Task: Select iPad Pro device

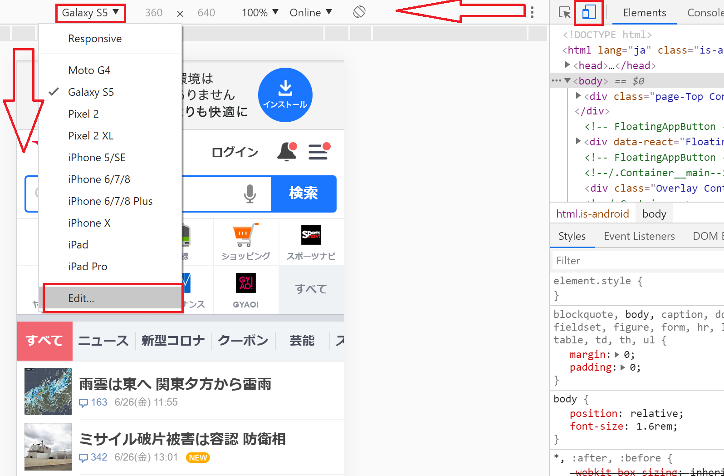Action: coord(111,267)
